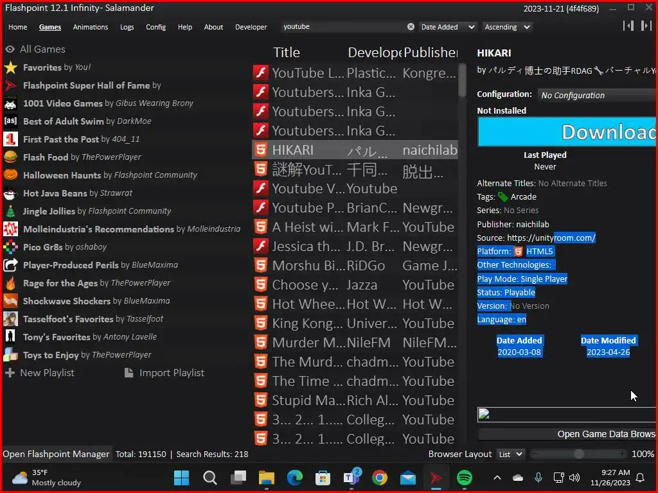Select the Stupid Ma... game row
658x493 pixels.
(355, 401)
